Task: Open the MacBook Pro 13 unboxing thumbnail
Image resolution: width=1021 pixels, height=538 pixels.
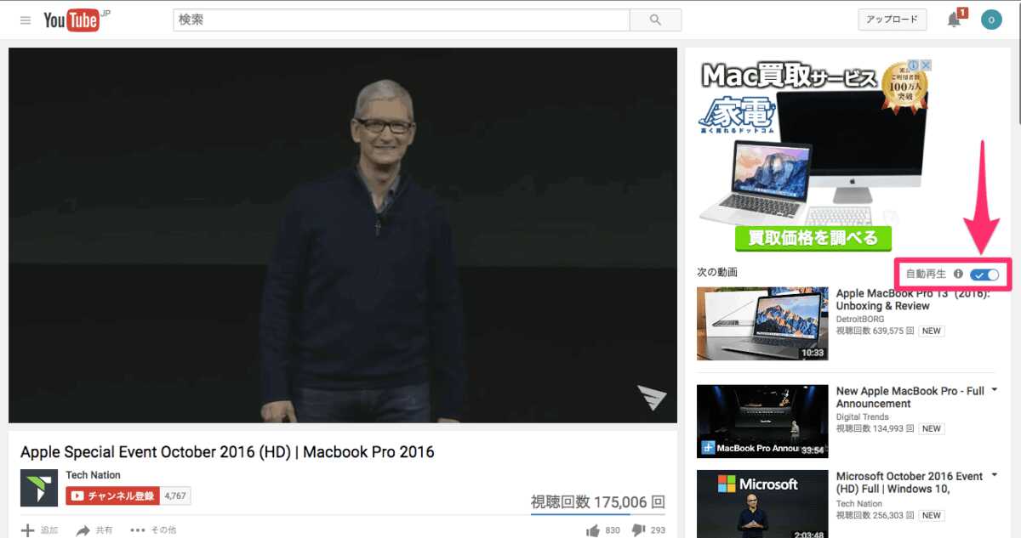Action: (762, 323)
